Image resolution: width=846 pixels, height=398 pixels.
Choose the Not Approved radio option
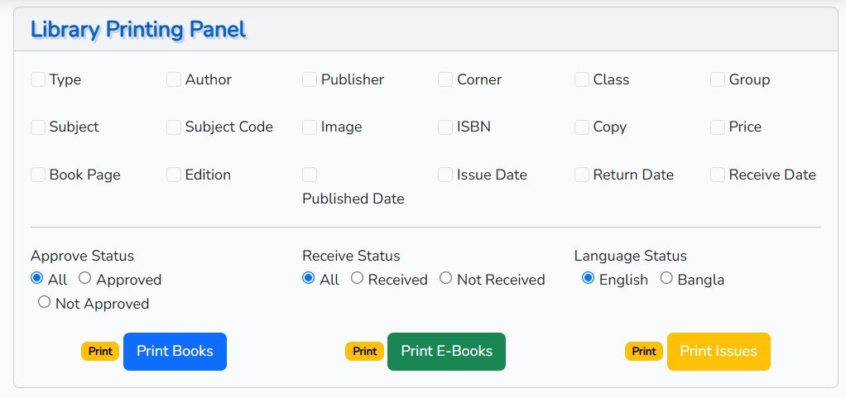click(x=44, y=302)
